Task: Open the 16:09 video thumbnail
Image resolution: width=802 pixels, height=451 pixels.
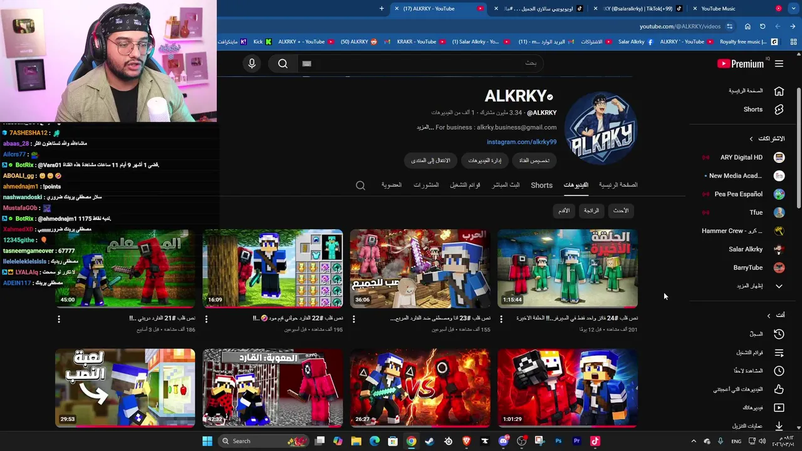Action: click(273, 269)
